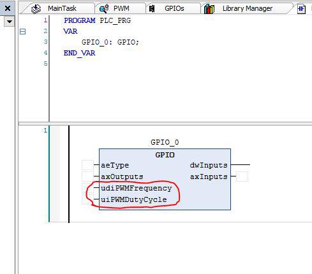
Task: Switch to the MainTask tab
Action: pos(62,8)
